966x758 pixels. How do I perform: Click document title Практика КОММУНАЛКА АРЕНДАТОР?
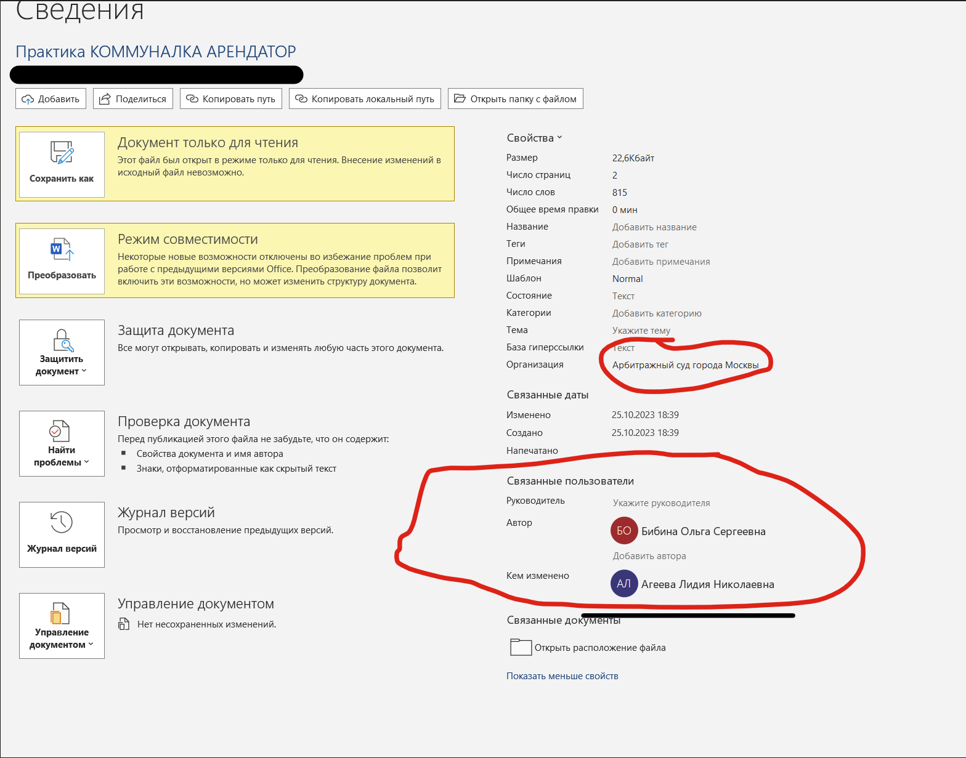pyautogui.click(x=156, y=52)
